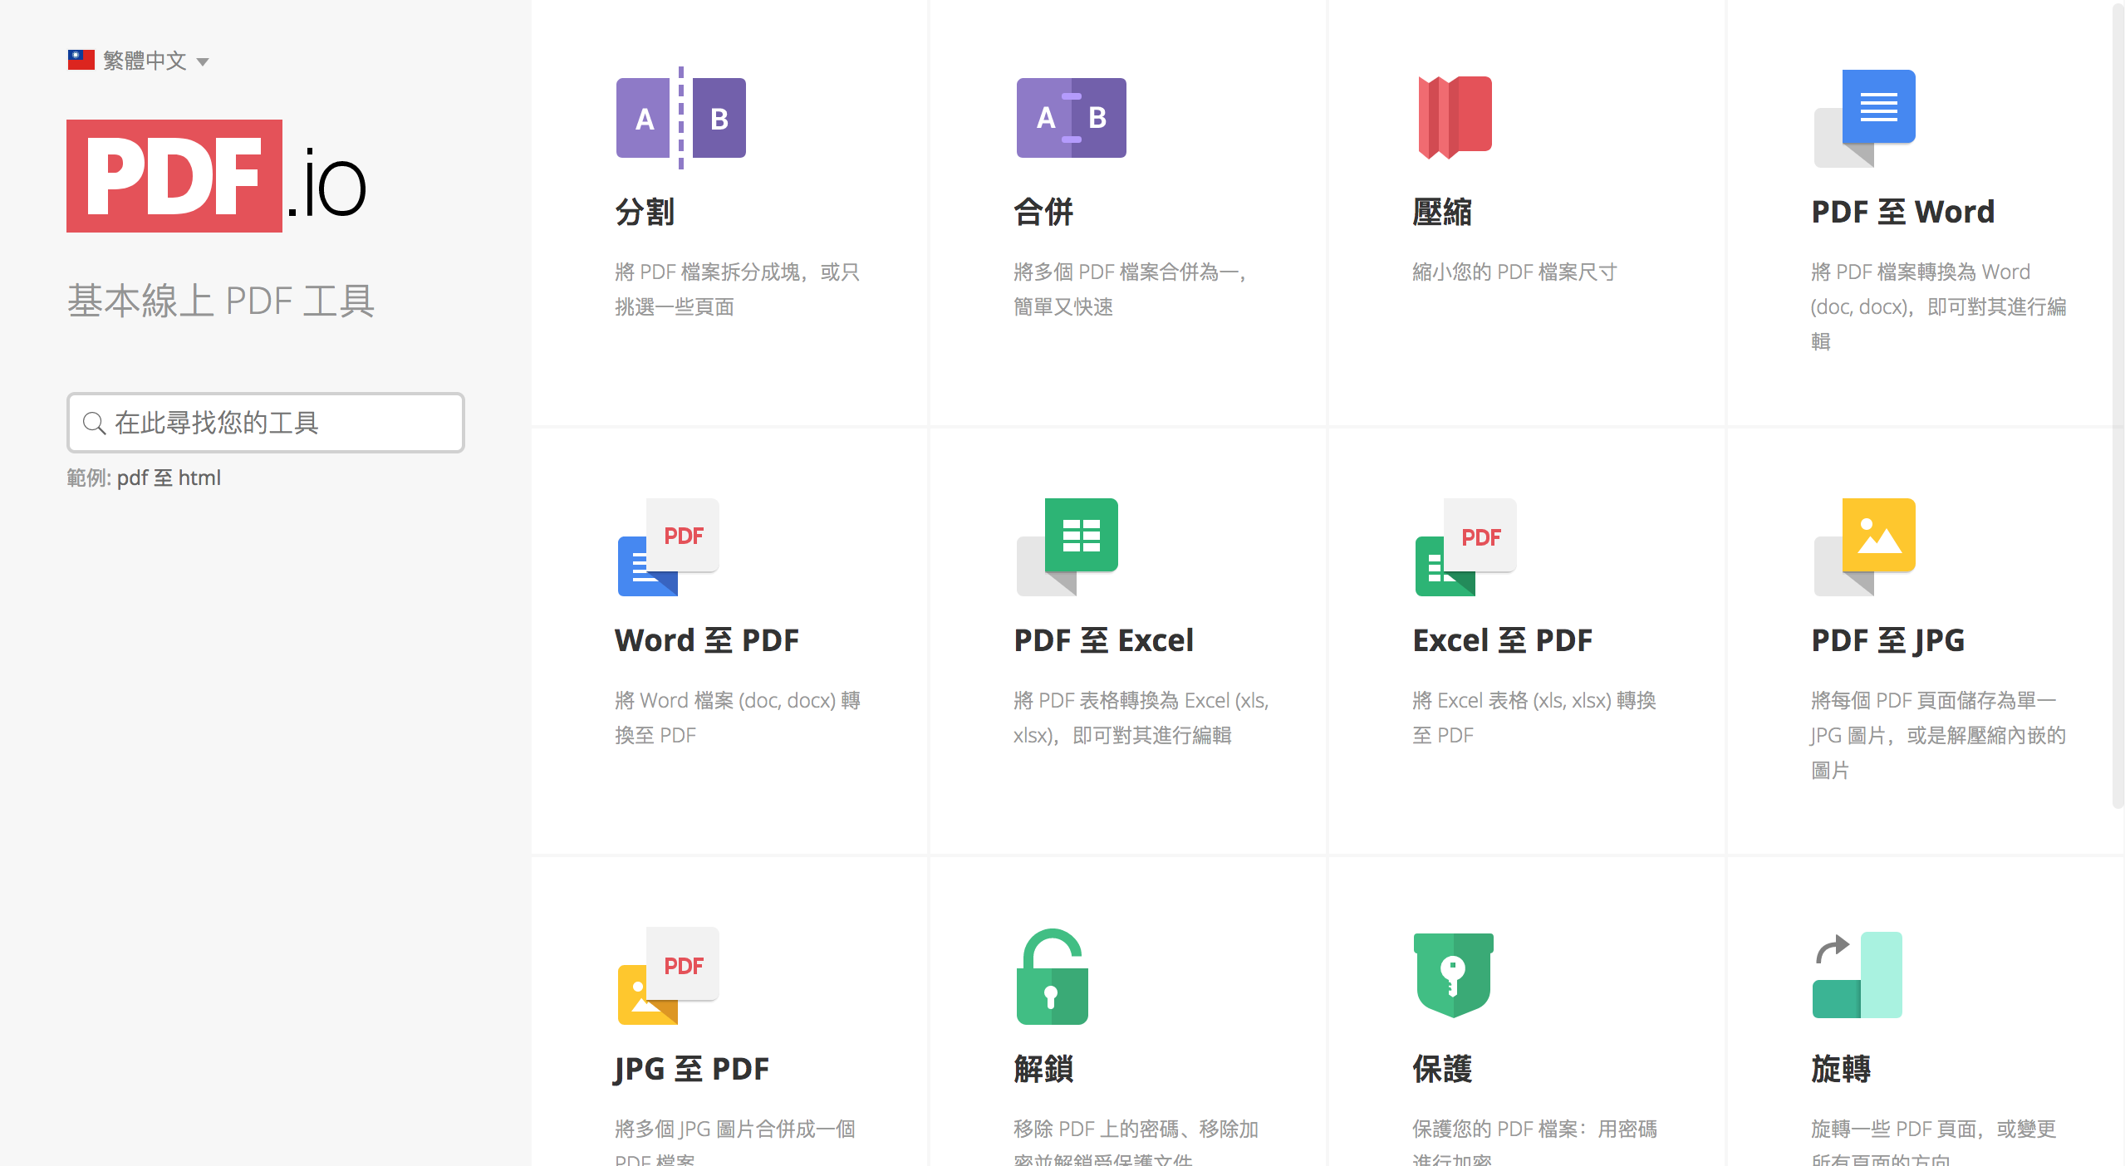This screenshot has height=1166, width=2125.
Task: Click the green Unlock (解鎖) padlock icon
Action: pos(1053,976)
